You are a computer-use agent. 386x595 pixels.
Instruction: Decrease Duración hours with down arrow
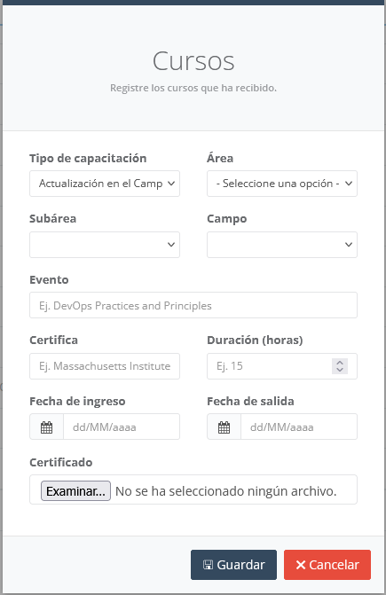[x=340, y=370]
